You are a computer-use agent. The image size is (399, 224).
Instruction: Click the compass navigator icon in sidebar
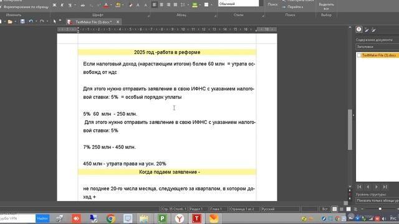pos(359,29)
